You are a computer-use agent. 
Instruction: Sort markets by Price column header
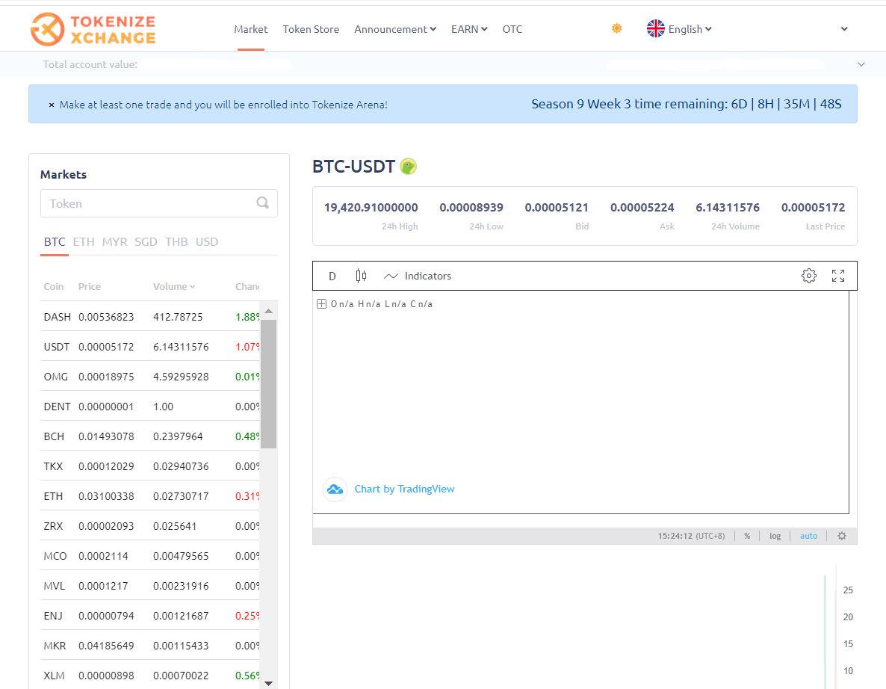tap(90, 286)
